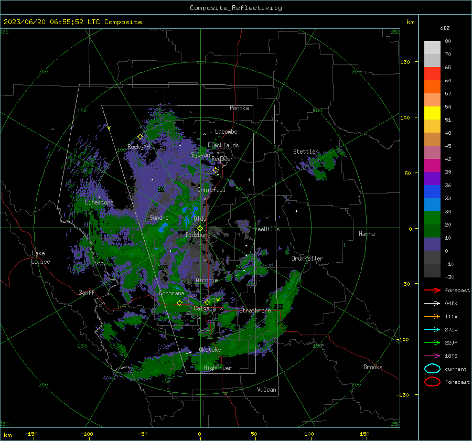The width and height of the screenshot is (472, 441).
Task: Click the dBZ legend heading
Action: [x=445, y=28]
